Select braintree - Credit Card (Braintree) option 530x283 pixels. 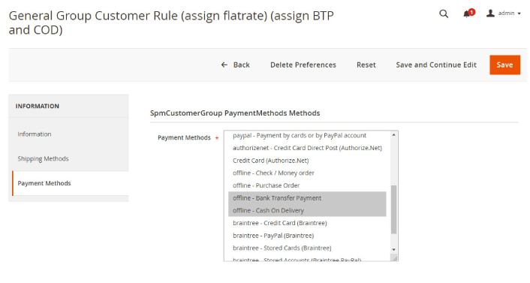[x=307, y=223]
